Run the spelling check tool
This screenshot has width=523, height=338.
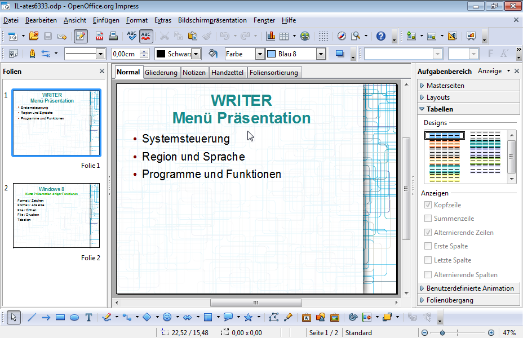click(x=132, y=36)
